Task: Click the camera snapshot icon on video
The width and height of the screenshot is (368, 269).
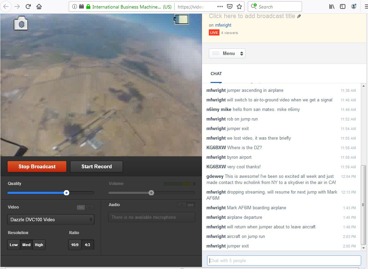Action: [x=21, y=24]
